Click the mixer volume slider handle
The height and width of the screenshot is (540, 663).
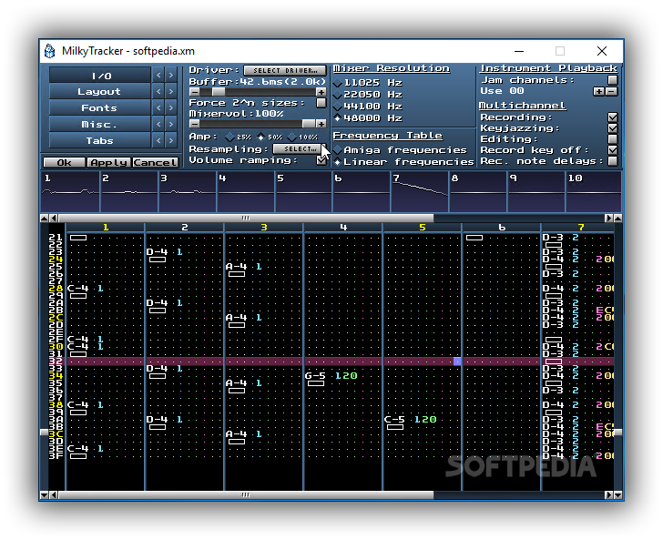click(x=309, y=124)
